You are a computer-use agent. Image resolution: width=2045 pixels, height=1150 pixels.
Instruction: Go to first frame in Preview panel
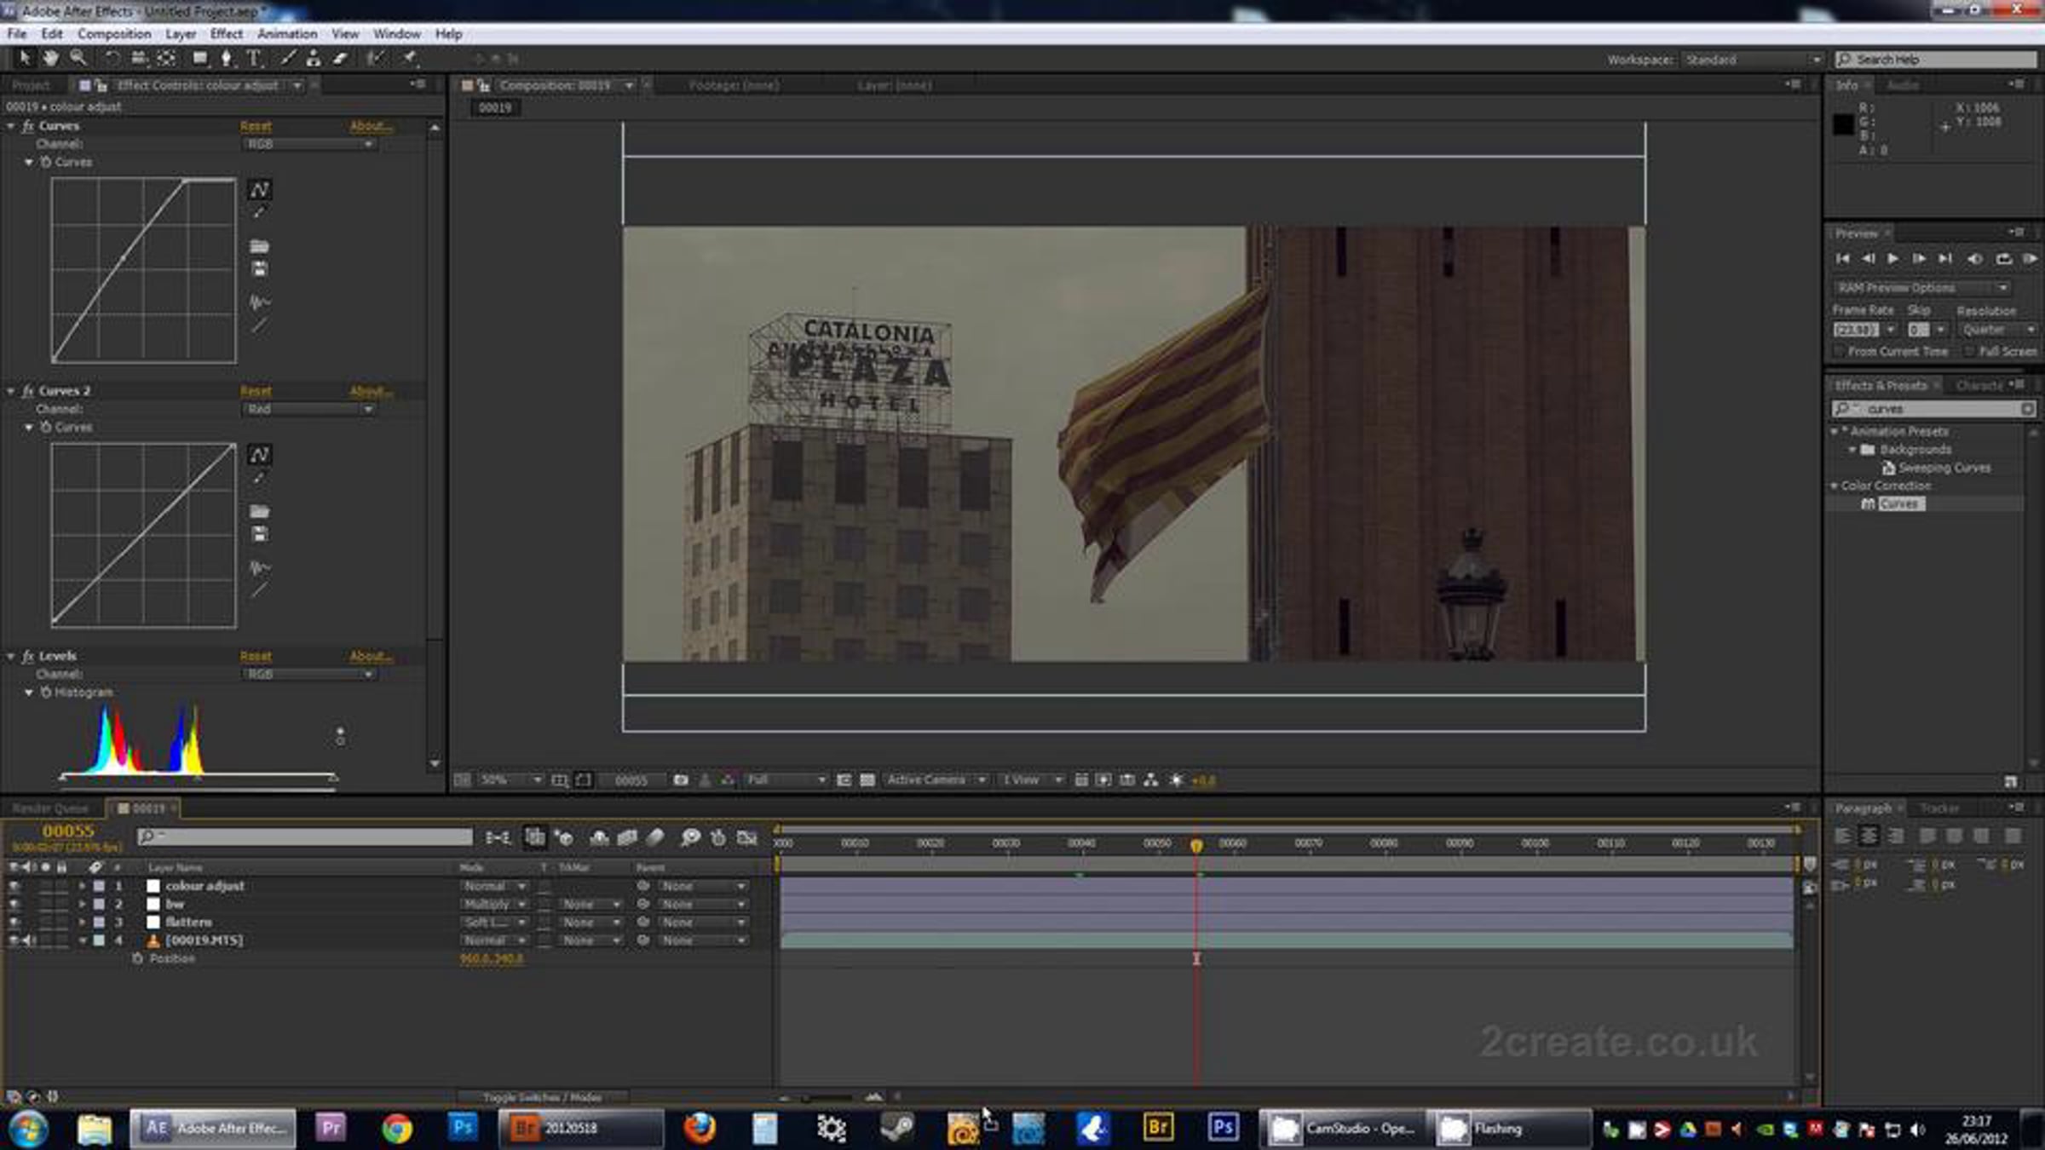click(1842, 259)
